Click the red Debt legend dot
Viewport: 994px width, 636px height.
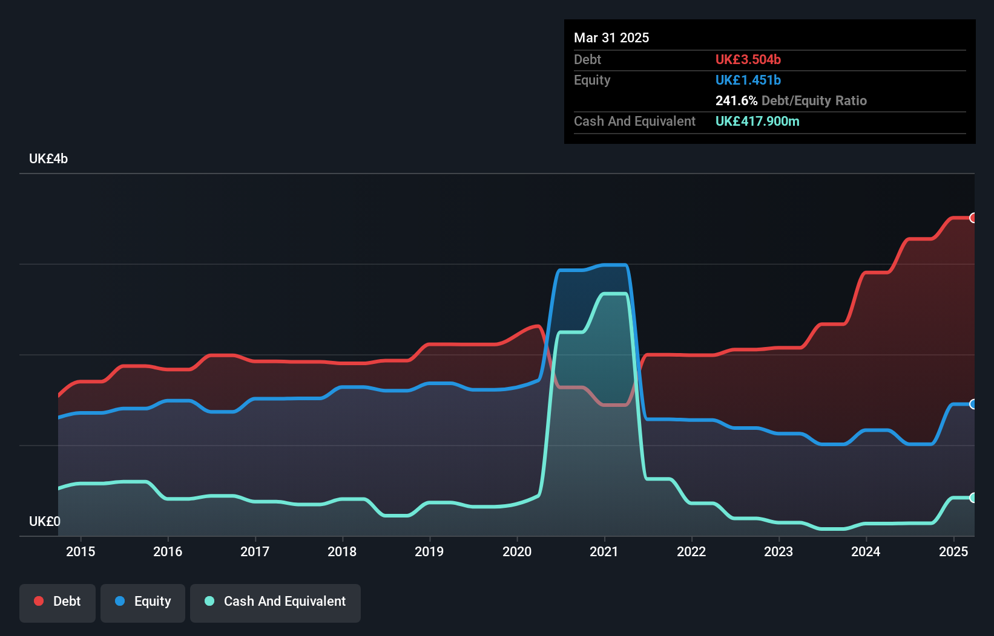click(39, 601)
